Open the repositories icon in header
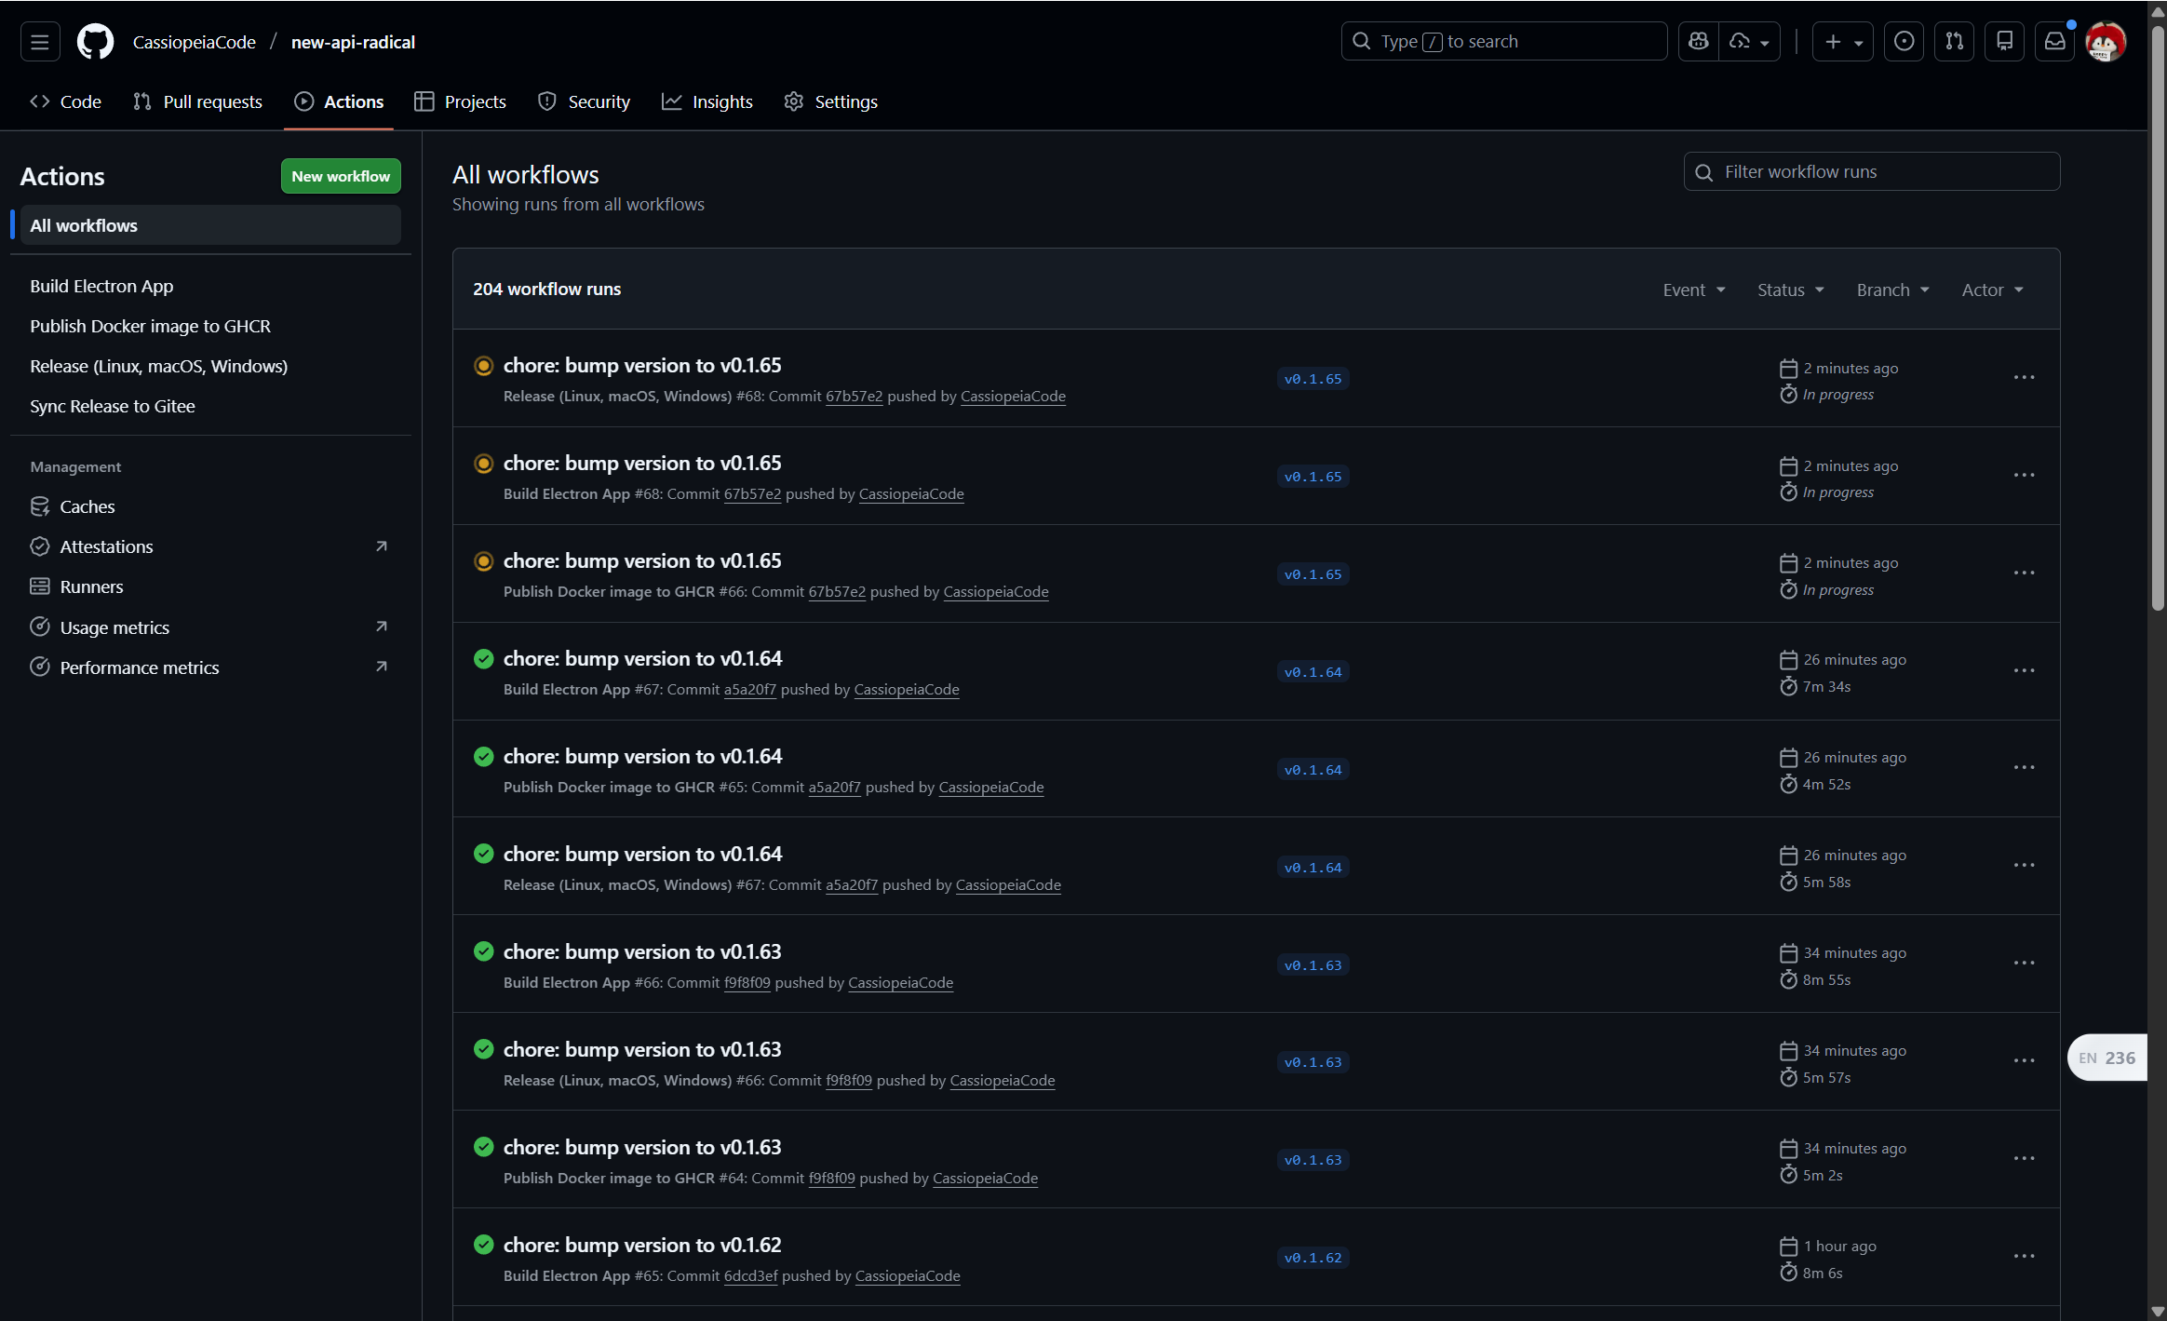Image resolution: width=2167 pixels, height=1321 pixels. click(x=2004, y=42)
